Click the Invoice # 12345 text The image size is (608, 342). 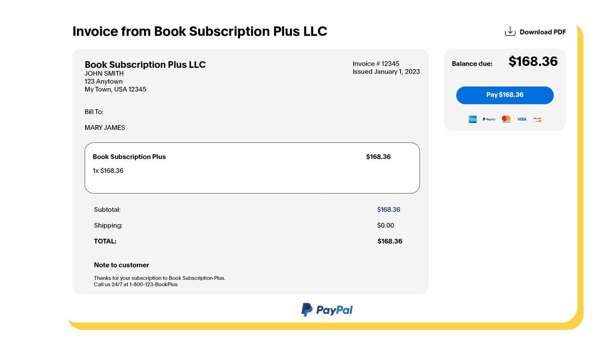[x=375, y=64]
